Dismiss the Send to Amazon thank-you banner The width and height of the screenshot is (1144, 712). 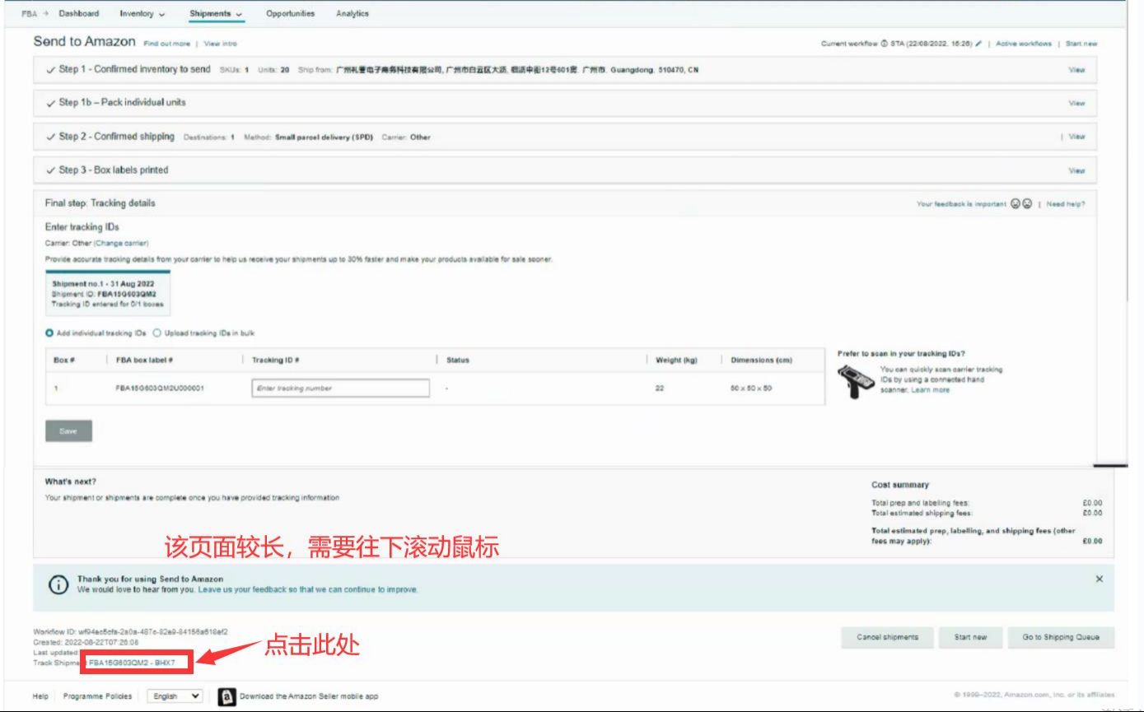point(1100,579)
